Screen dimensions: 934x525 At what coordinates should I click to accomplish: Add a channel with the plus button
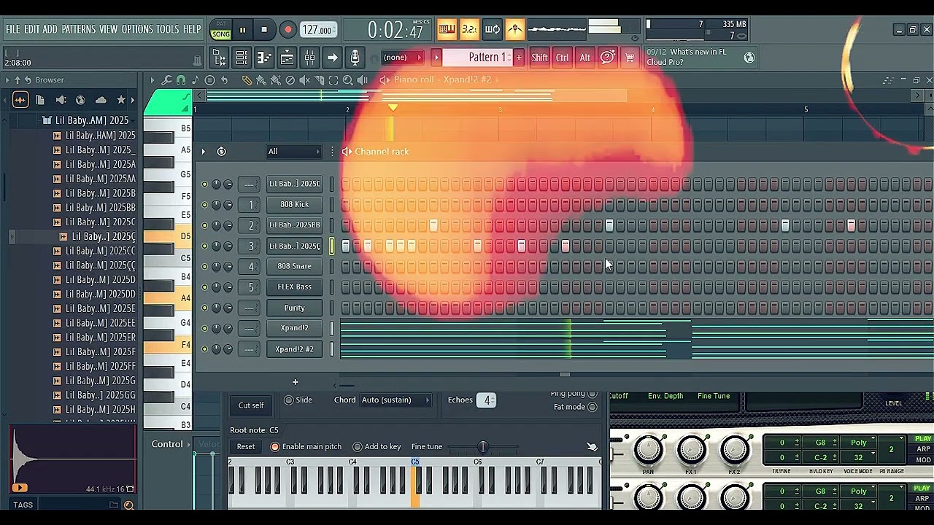click(x=295, y=382)
